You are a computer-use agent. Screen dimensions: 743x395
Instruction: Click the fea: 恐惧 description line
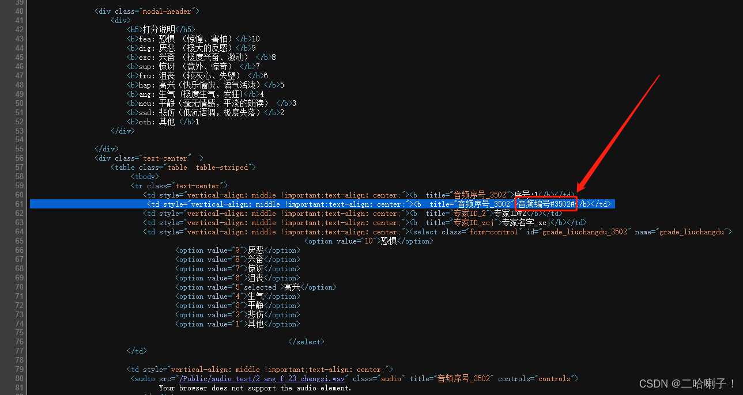pyautogui.click(x=190, y=39)
